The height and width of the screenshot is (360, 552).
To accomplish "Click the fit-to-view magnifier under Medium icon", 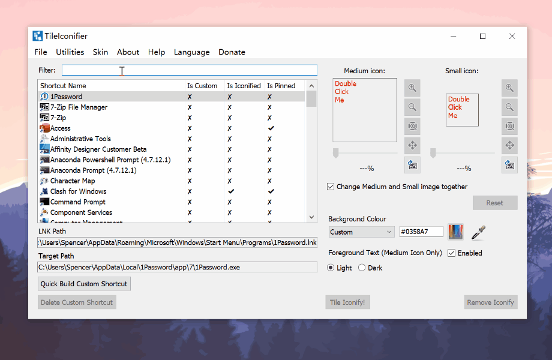I will click(x=412, y=126).
